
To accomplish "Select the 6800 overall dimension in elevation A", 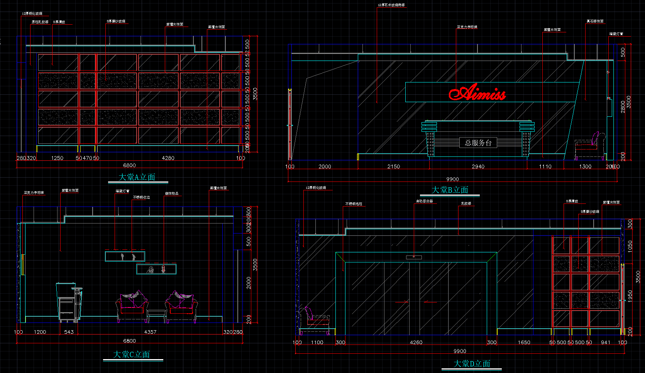I will 129,165.
